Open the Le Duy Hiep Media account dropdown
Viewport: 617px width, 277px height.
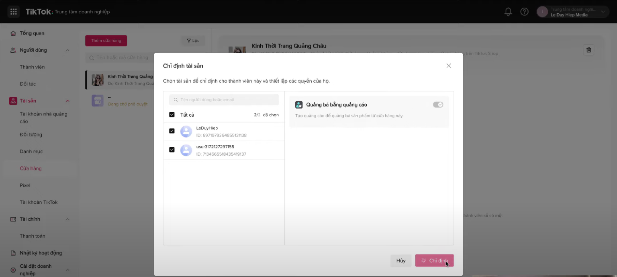coord(603,12)
